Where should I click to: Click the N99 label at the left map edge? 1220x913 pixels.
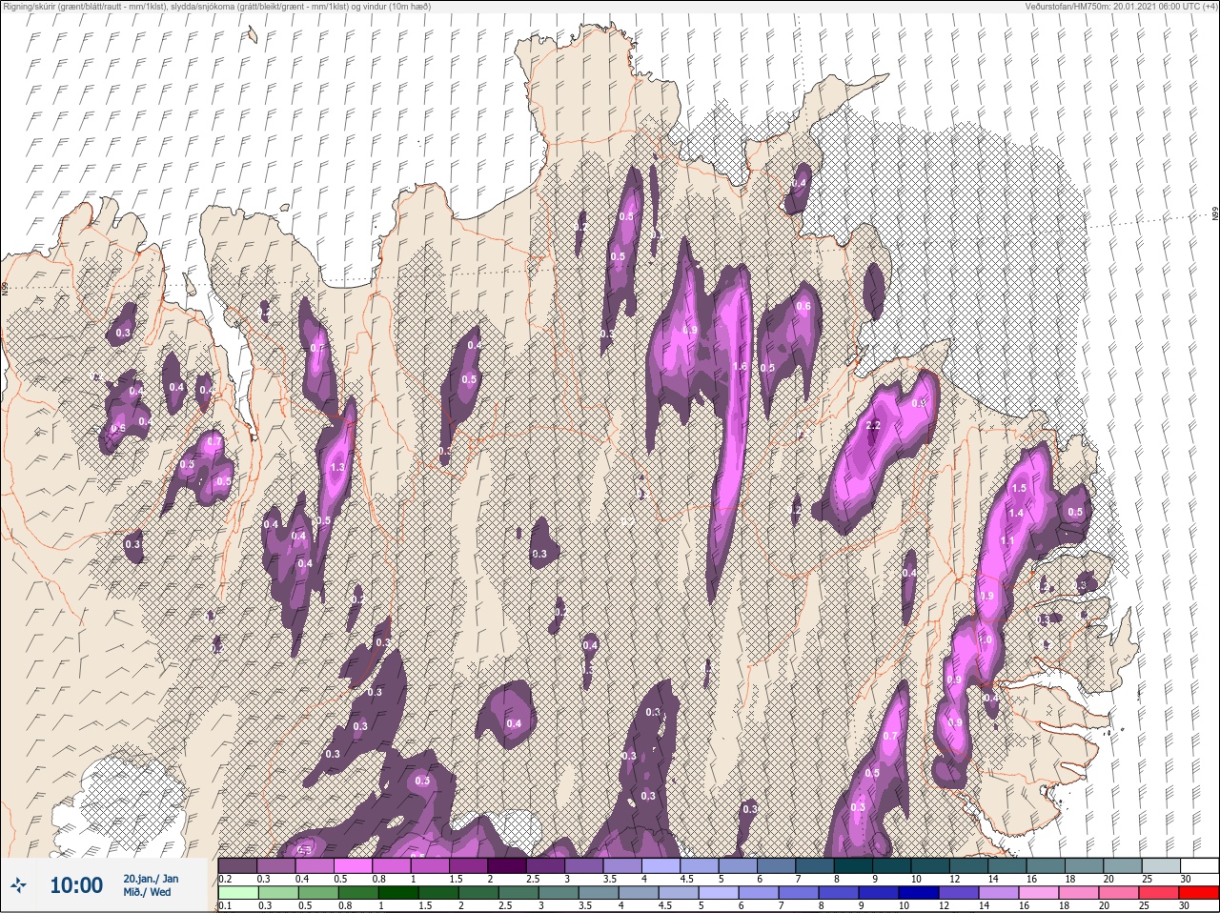click(5, 288)
